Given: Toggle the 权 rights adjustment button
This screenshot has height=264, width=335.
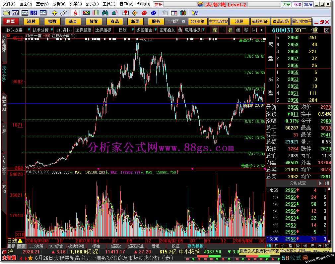Looking at the screenshot, I should pos(231,30).
